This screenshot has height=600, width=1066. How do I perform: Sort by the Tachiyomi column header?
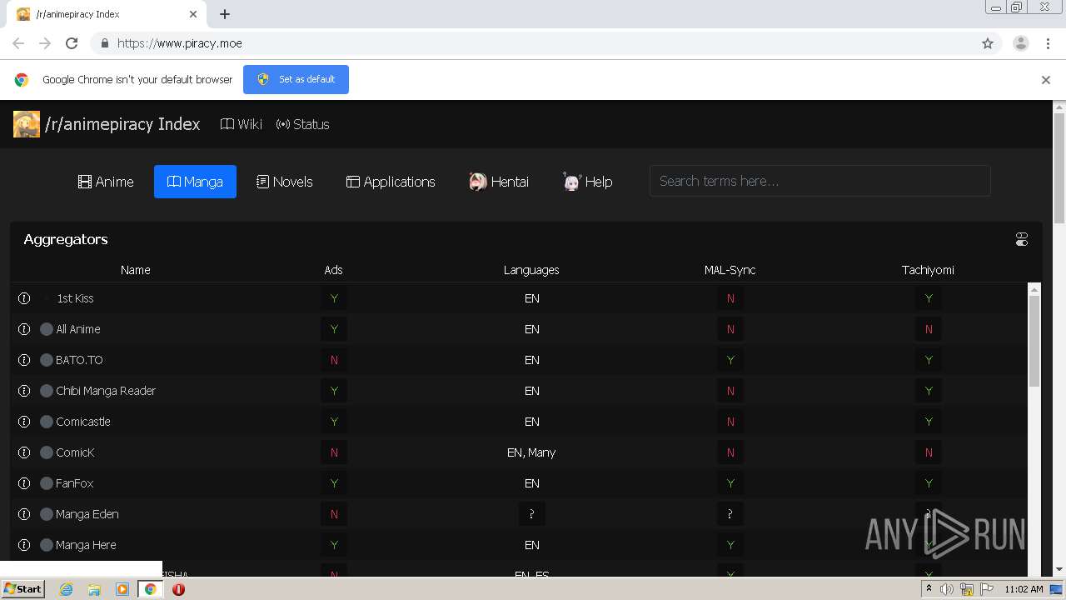pos(928,270)
